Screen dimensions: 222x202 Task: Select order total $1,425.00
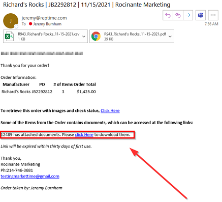[x=86, y=92]
